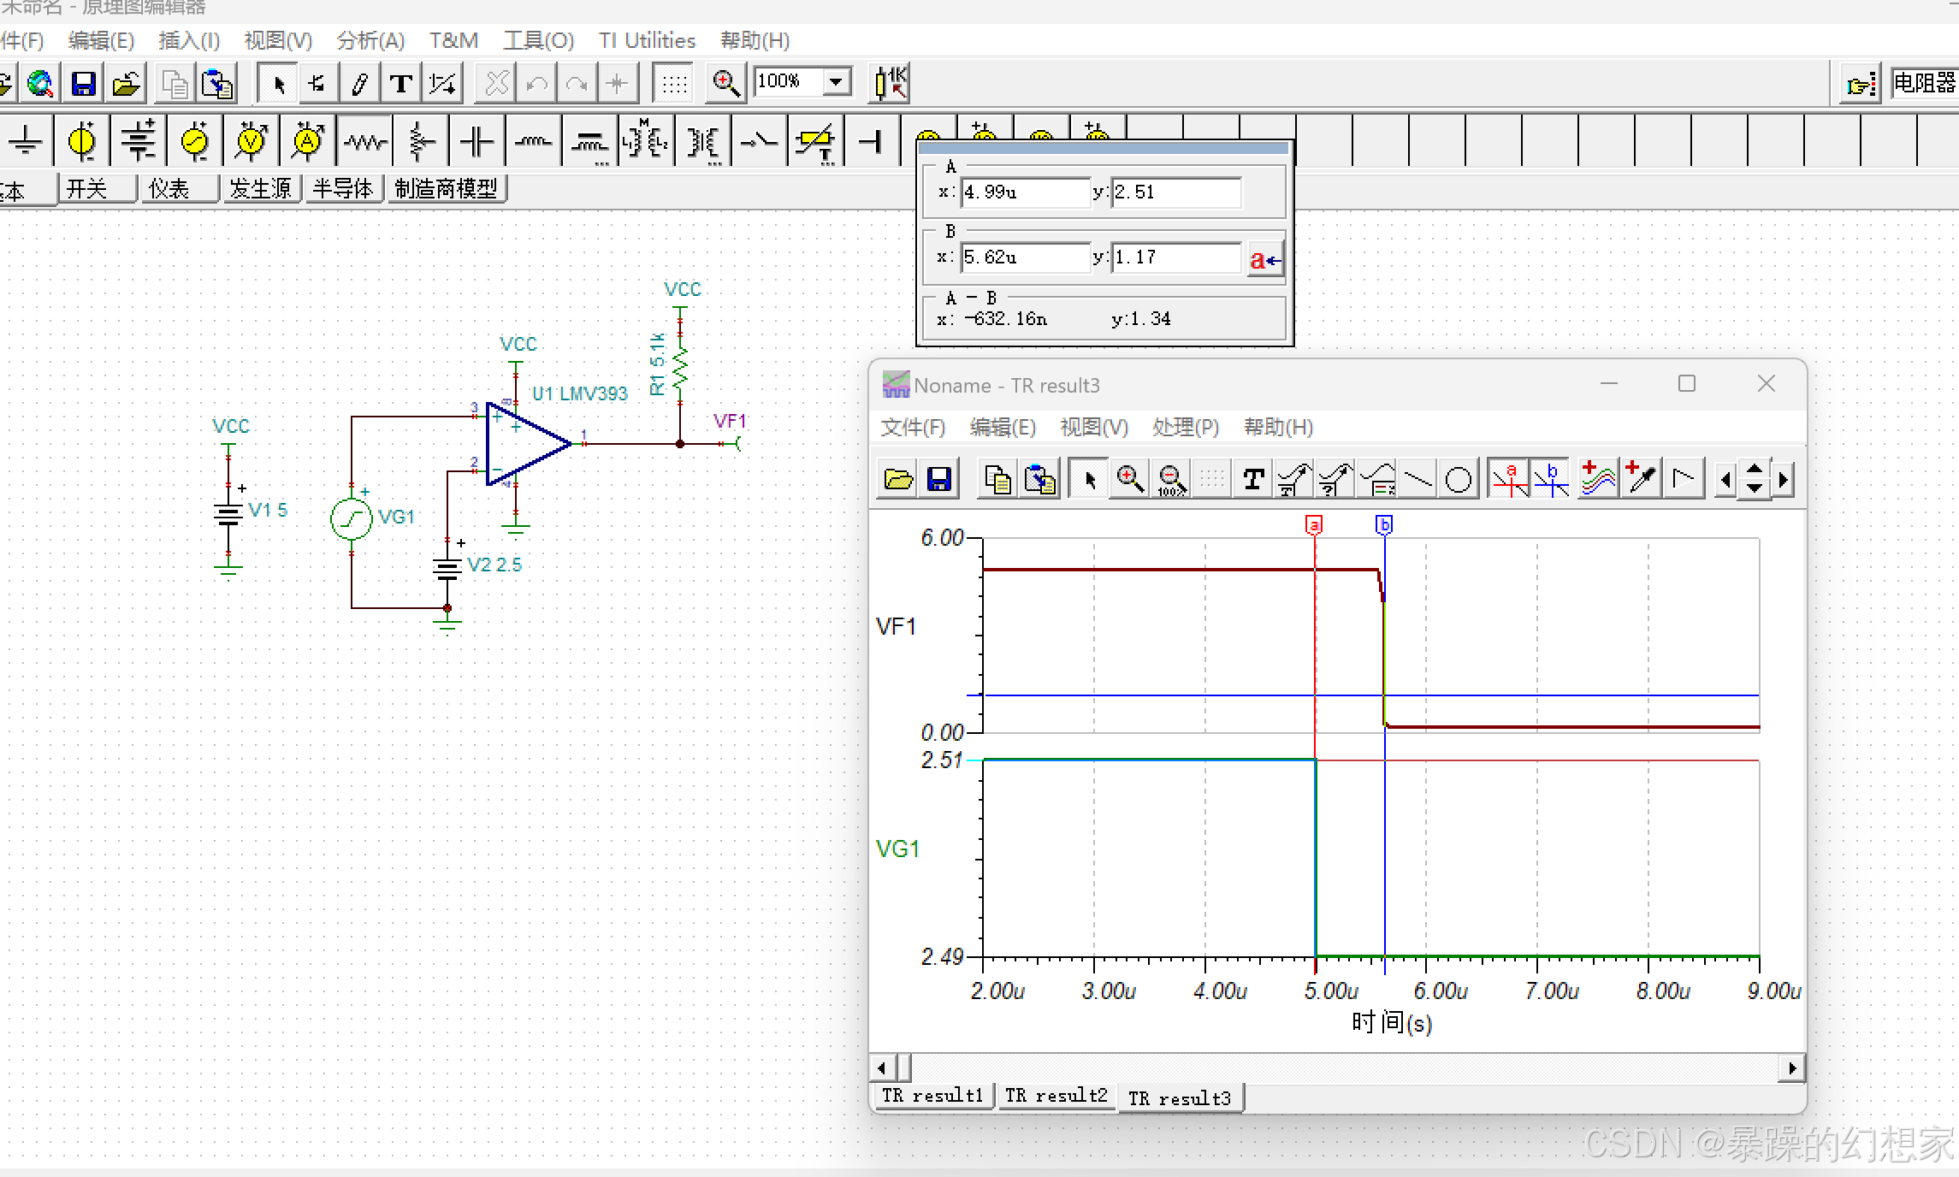Click the right arrow of the horizontal scrollbar
This screenshot has width=1959, height=1177.
click(1791, 1068)
